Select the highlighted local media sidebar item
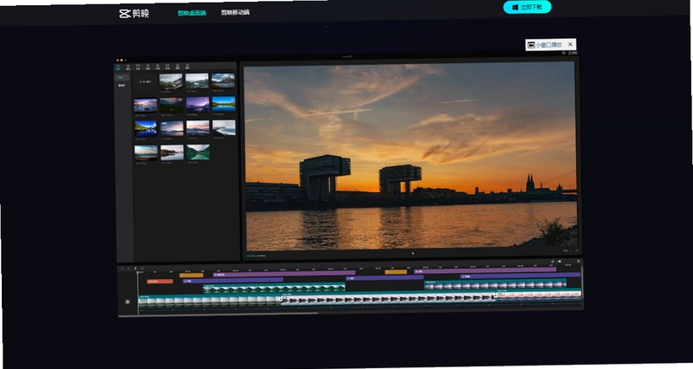 pos(121,77)
